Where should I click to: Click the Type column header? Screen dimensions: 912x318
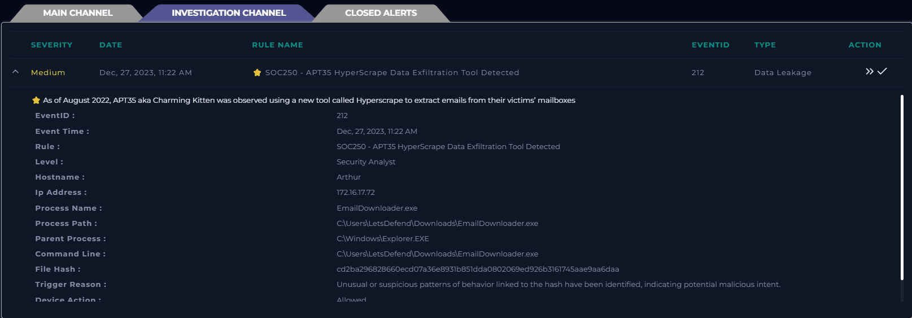pyautogui.click(x=765, y=45)
